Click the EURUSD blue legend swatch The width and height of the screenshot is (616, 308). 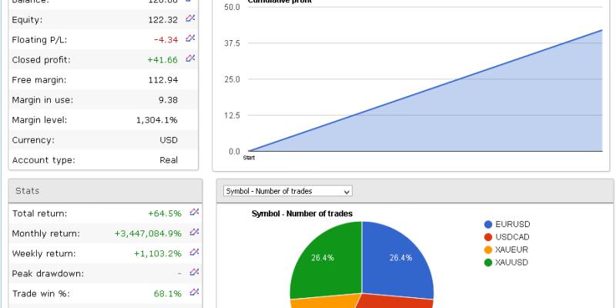pos(488,224)
